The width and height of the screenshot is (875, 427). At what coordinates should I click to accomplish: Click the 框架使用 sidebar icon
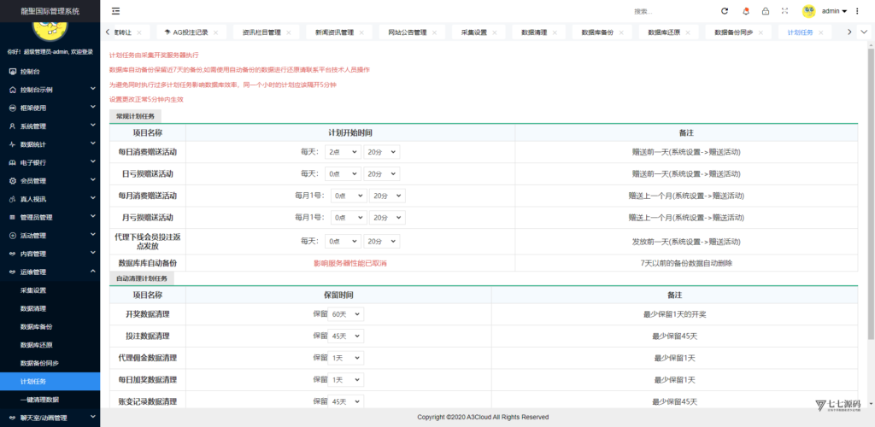12,108
